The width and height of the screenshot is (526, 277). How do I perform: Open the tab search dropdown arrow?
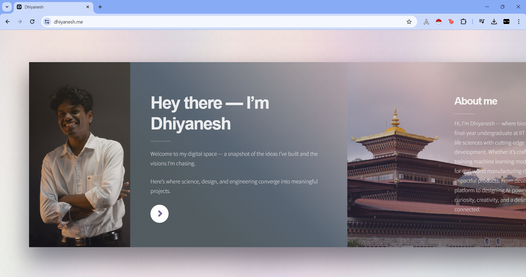click(x=7, y=7)
